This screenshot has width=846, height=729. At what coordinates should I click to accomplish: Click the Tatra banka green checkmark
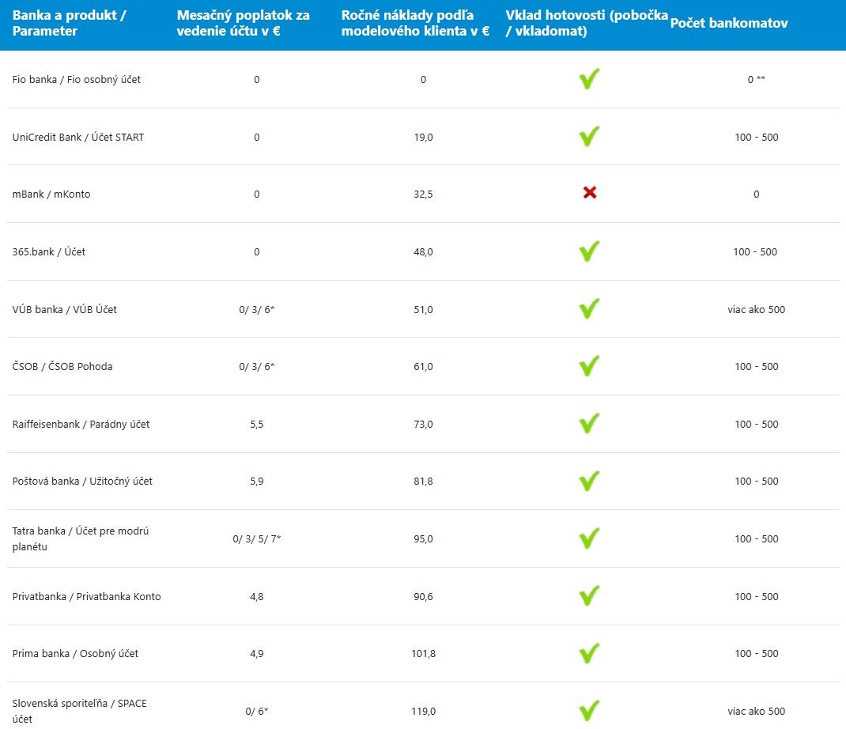(x=589, y=538)
